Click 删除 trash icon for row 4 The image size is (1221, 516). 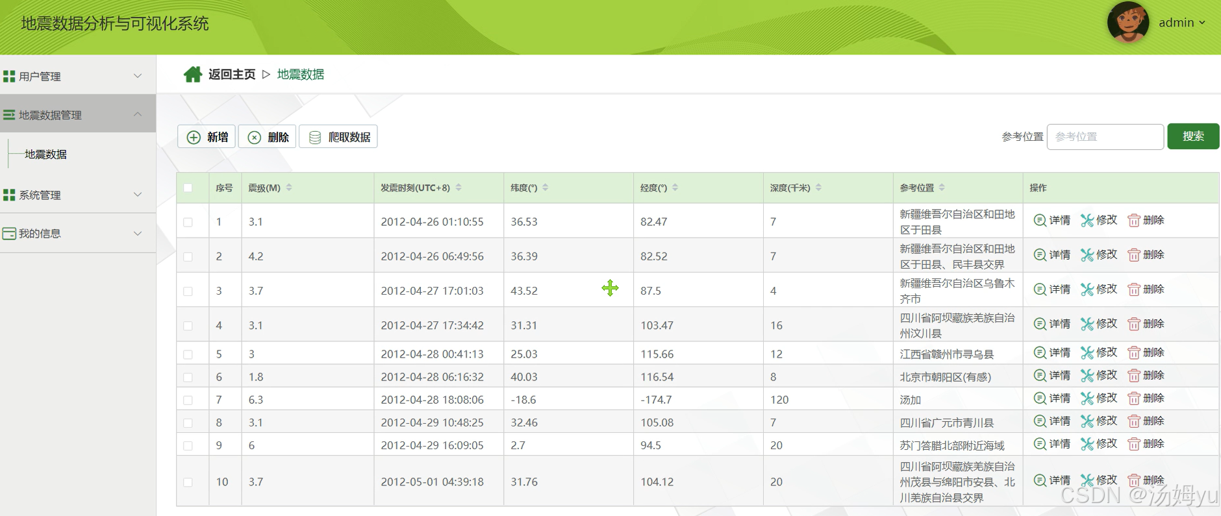(x=1134, y=324)
